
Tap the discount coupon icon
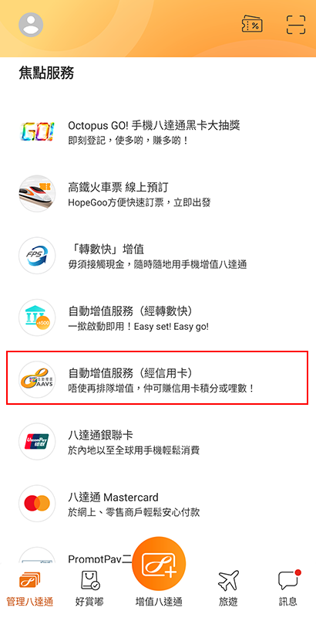click(252, 25)
